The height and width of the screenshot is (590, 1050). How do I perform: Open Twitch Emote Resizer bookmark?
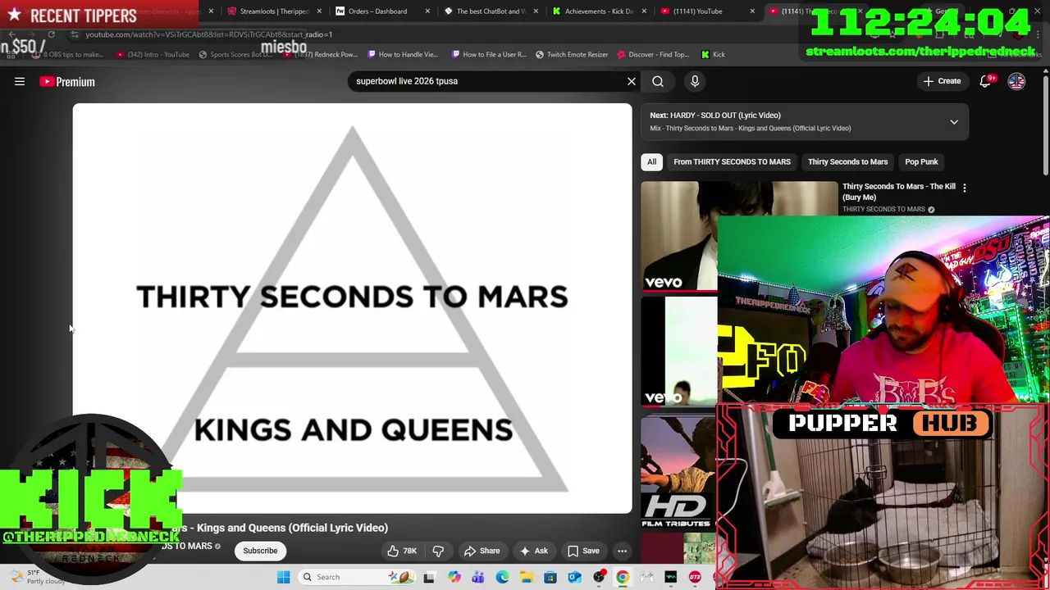click(572, 54)
